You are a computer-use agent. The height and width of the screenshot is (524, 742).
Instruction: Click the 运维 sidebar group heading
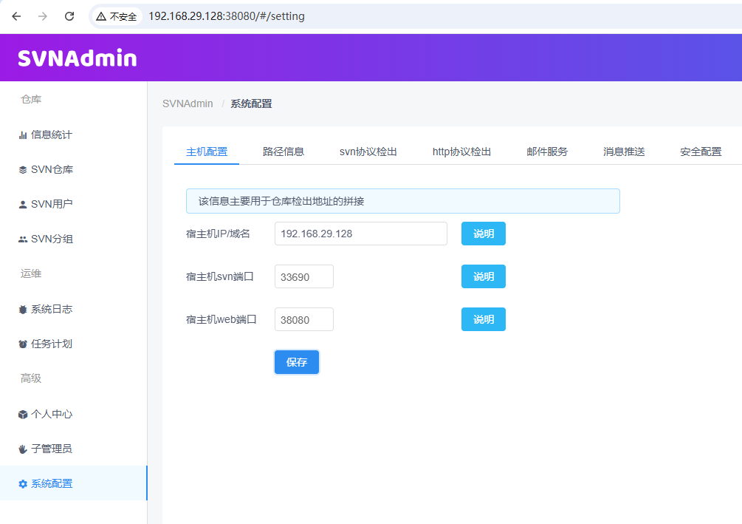pyautogui.click(x=31, y=274)
